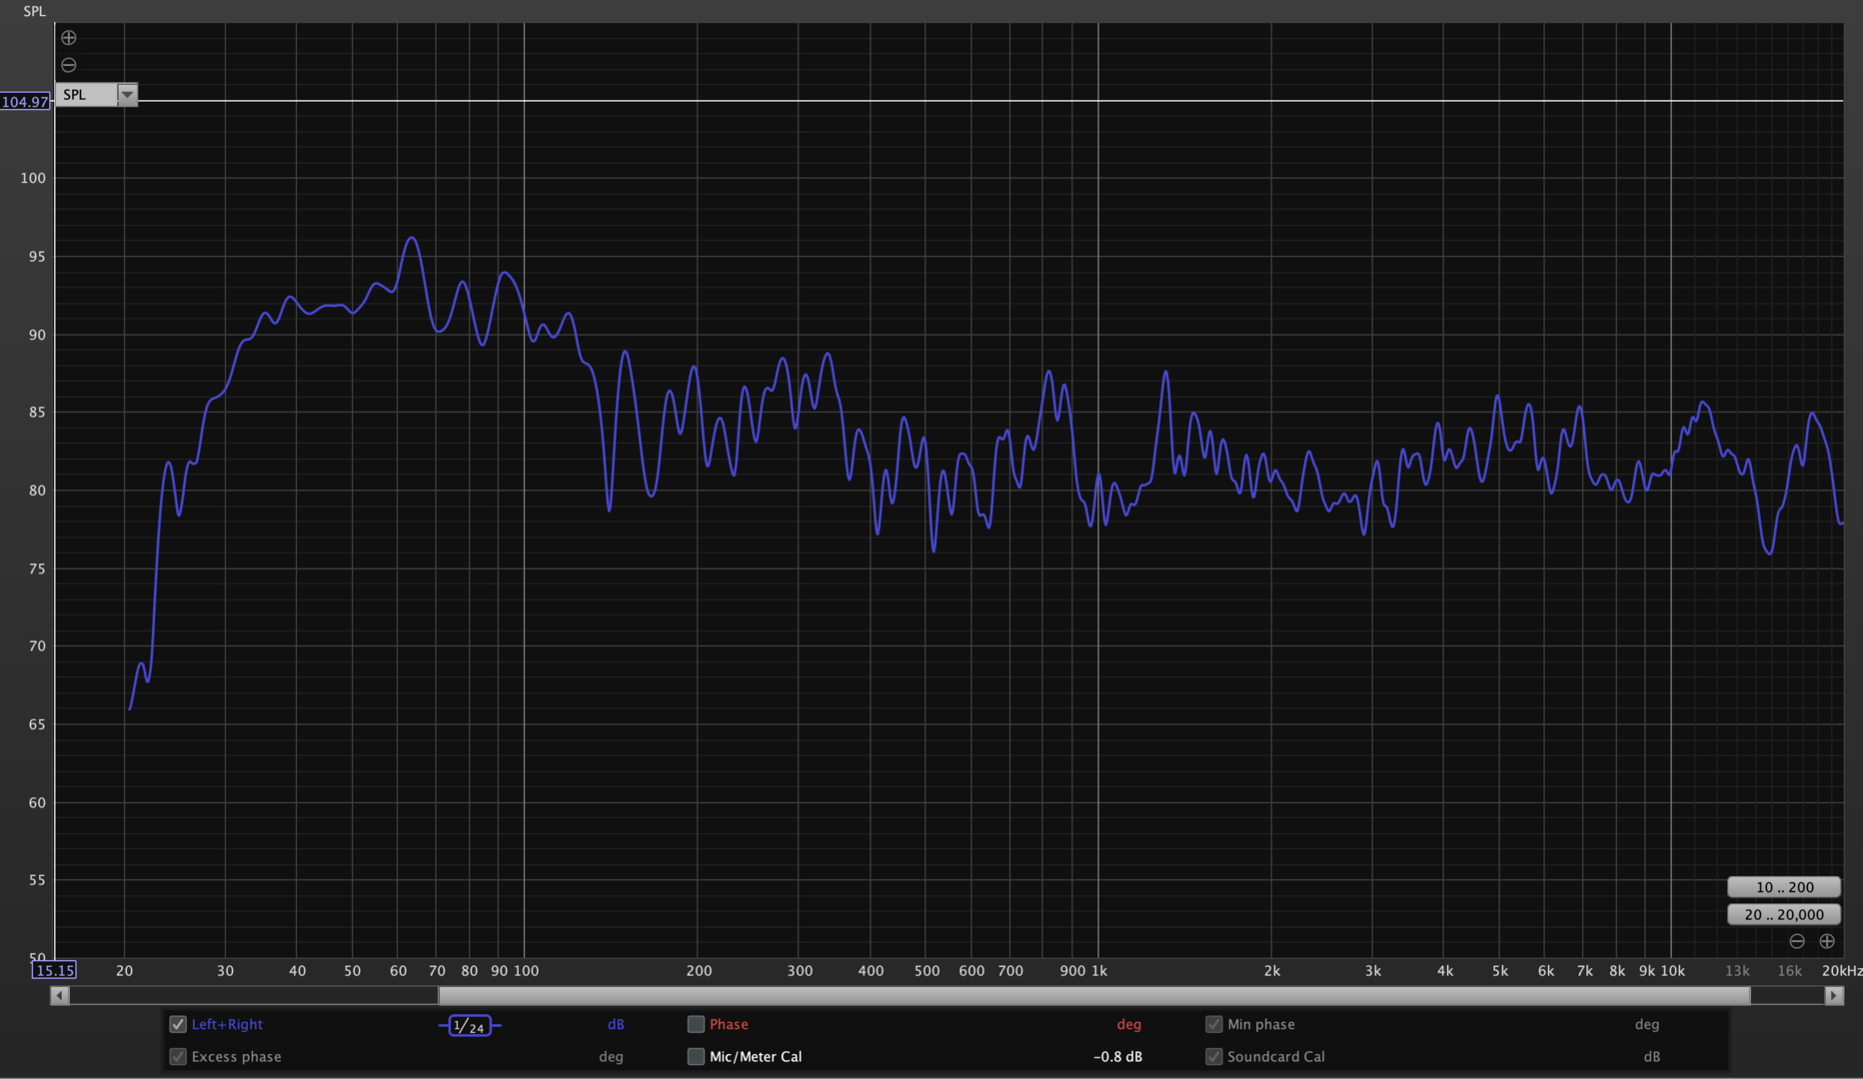Zoom in horizontally with the bottom-right plus icon
Viewport: 1863px width, 1079px height.
coord(1827,941)
